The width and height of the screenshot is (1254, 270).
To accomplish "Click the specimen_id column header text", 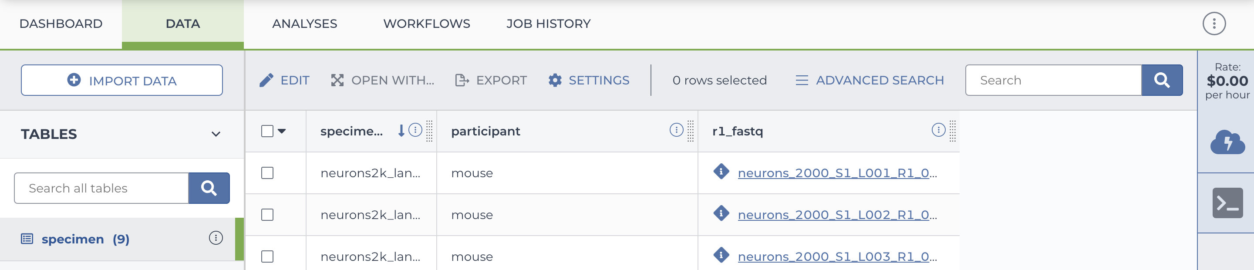I will [x=351, y=132].
